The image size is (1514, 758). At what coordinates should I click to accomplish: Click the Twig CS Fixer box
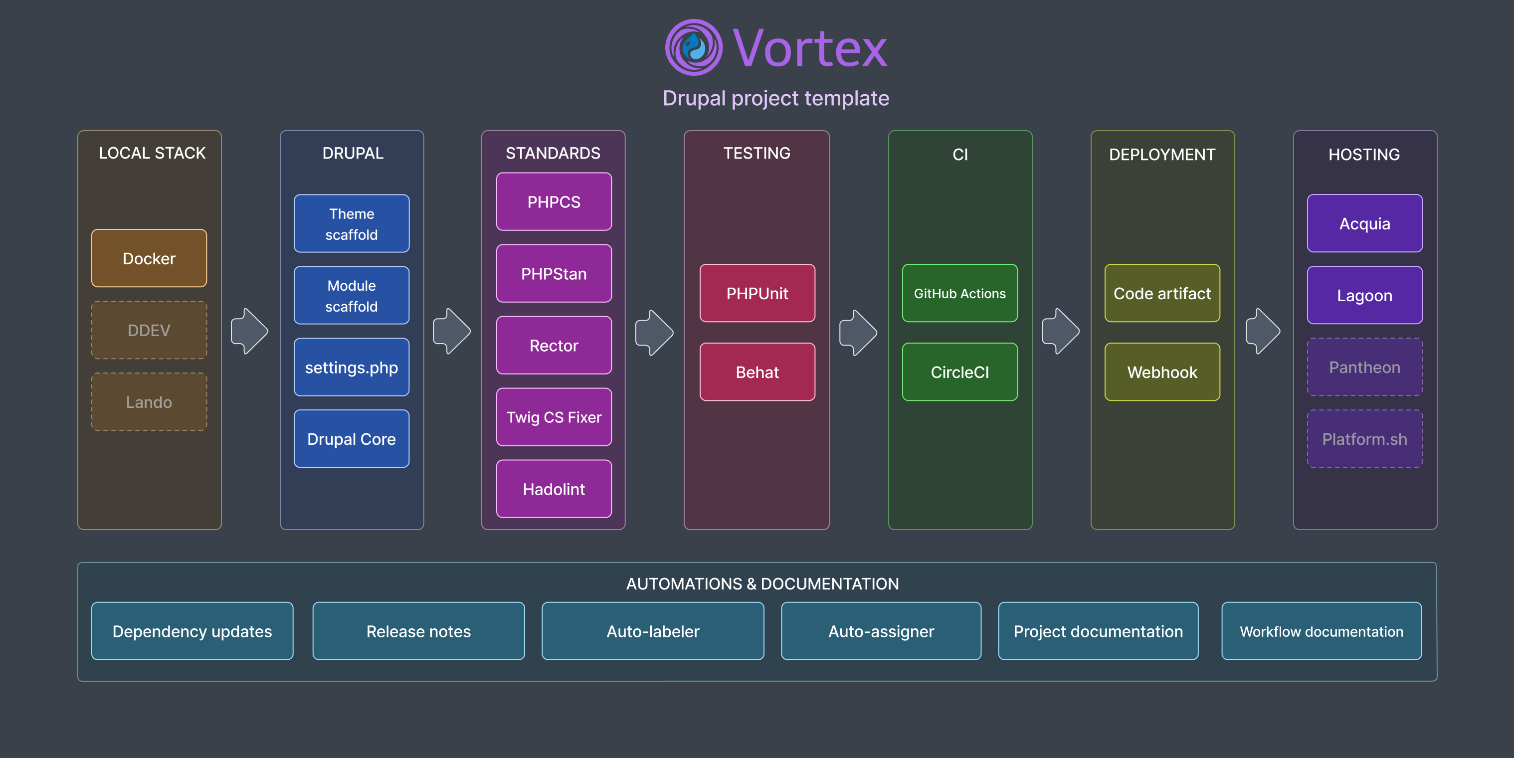tap(554, 417)
